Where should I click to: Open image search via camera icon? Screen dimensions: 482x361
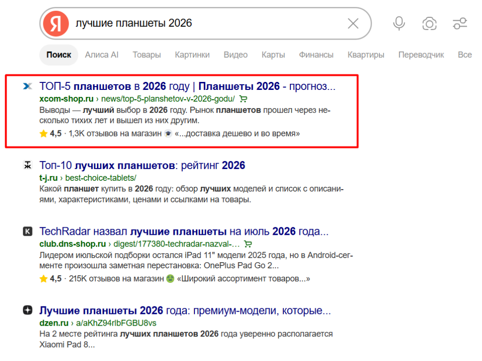pos(429,24)
